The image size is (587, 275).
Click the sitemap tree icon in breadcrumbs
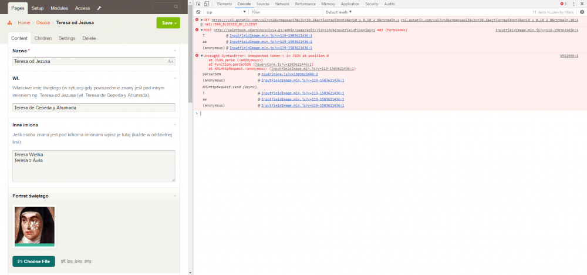(10, 22)
